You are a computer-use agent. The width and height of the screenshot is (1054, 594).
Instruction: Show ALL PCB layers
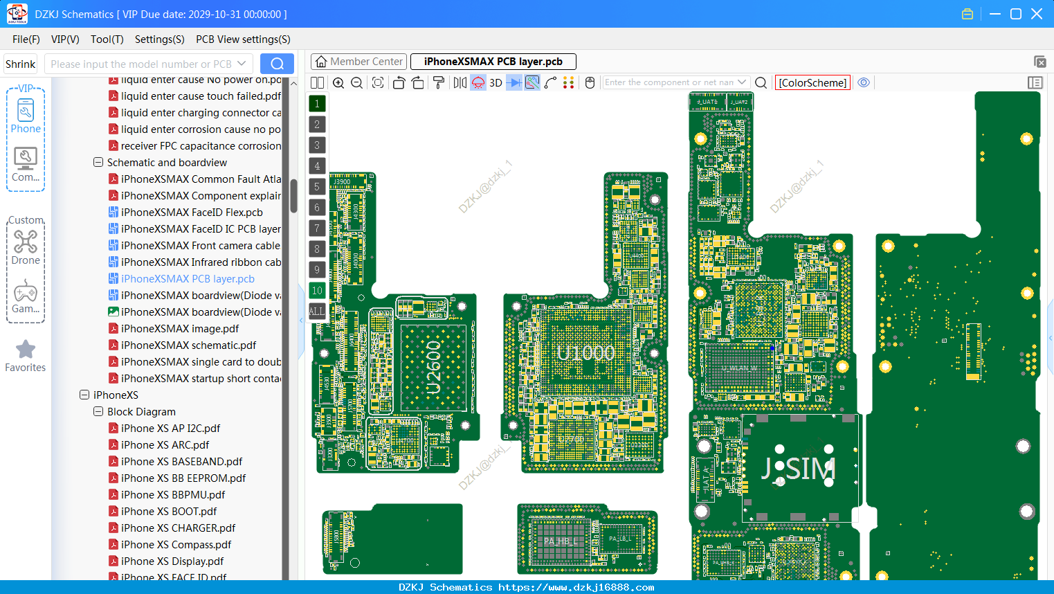317,312
